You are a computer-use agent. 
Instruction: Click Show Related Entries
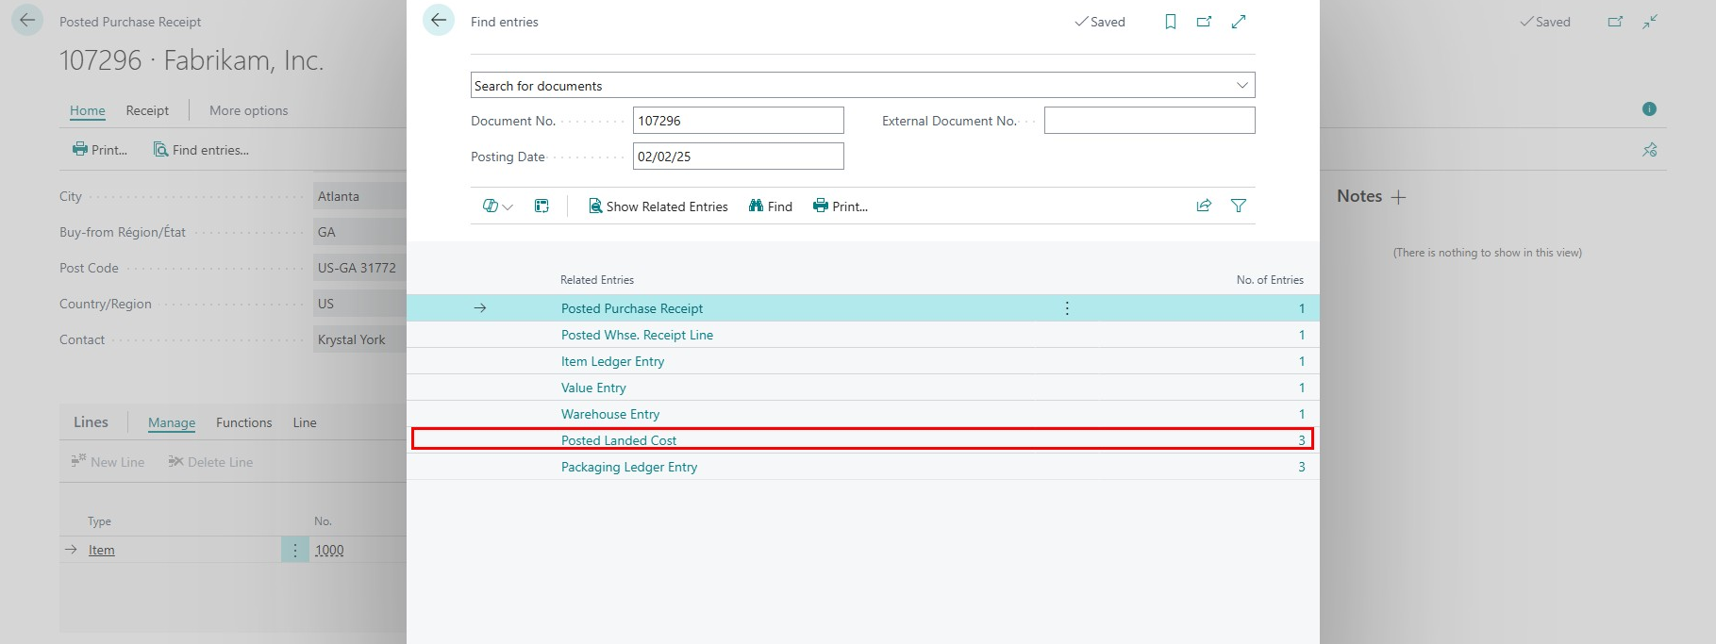click(658, 206)
